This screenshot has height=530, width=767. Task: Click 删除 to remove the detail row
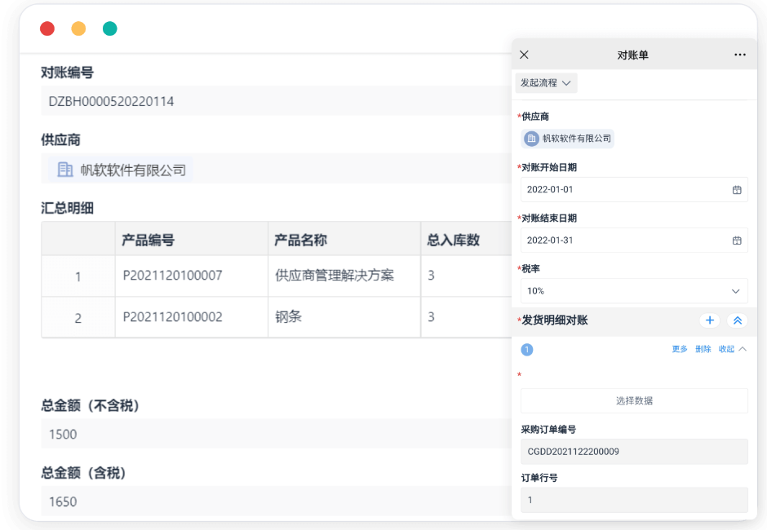tap(703, 349)
